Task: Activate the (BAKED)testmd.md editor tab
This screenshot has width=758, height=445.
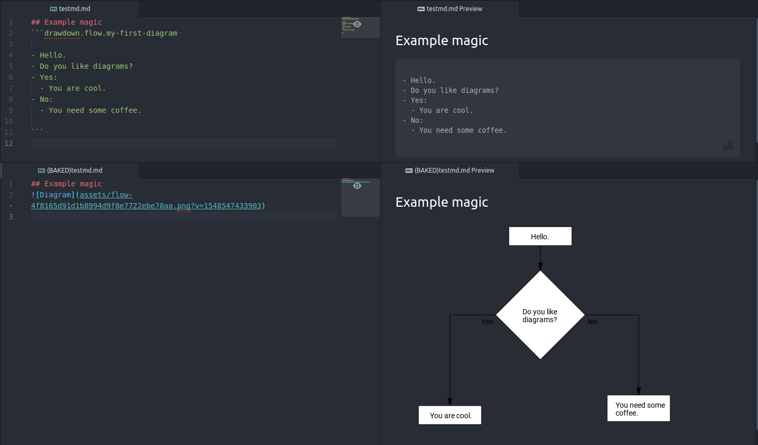Action: click(x=70, y=171)
